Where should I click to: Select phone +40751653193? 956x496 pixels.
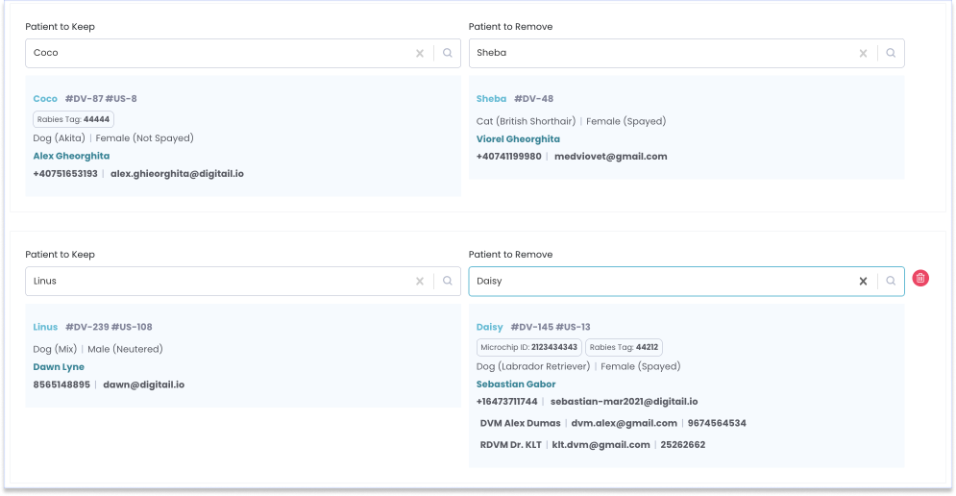click(x=65, y=174)
